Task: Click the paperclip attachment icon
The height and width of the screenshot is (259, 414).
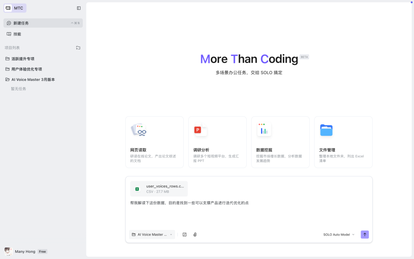Action: pyautogui.click(x=195, y=234)
